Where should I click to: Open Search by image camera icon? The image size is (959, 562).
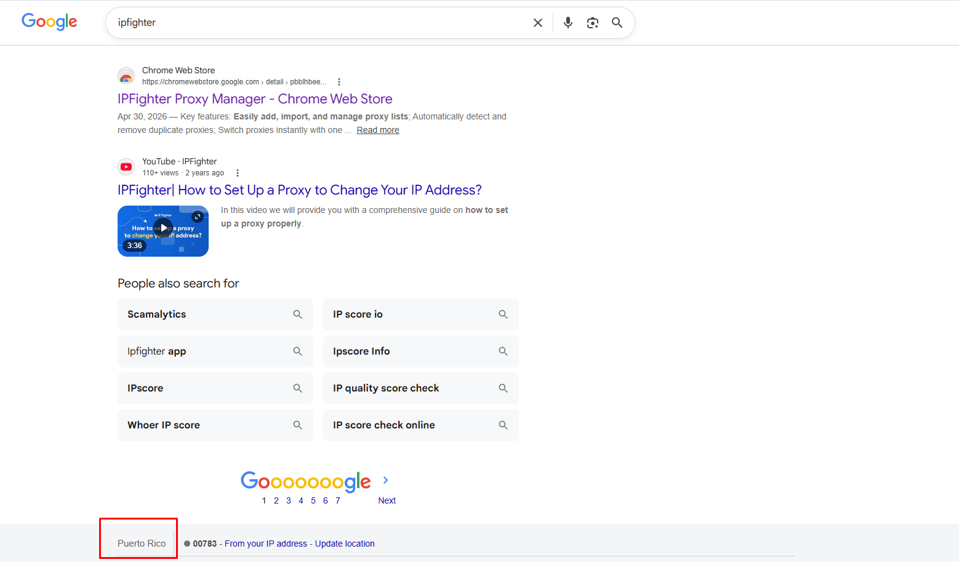coord(593,23)
